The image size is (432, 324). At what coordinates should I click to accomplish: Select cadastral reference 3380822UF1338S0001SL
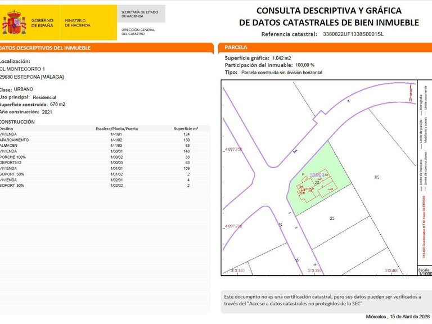(353, 34)
